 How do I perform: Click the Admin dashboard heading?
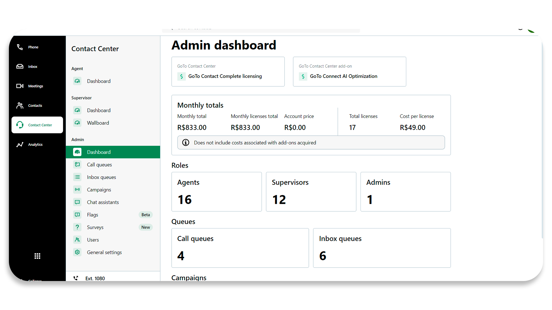point(224,45)
